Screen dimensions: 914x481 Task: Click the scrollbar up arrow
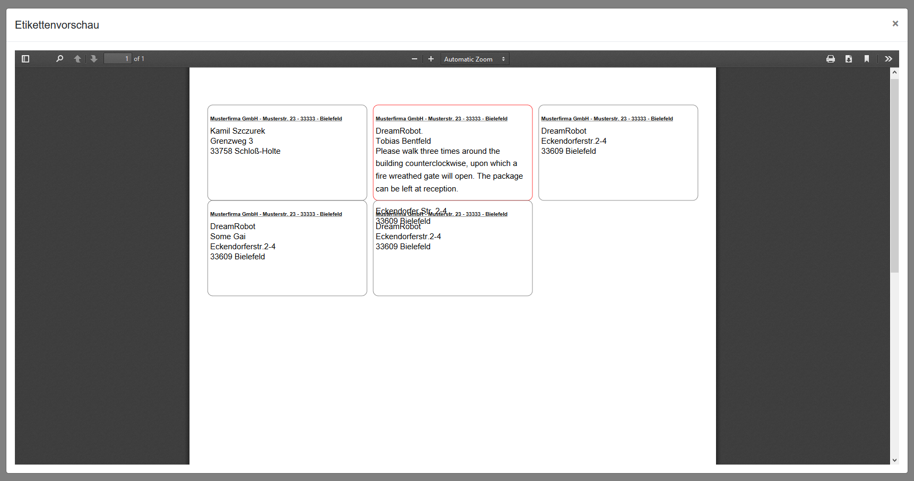pos(894,72)
